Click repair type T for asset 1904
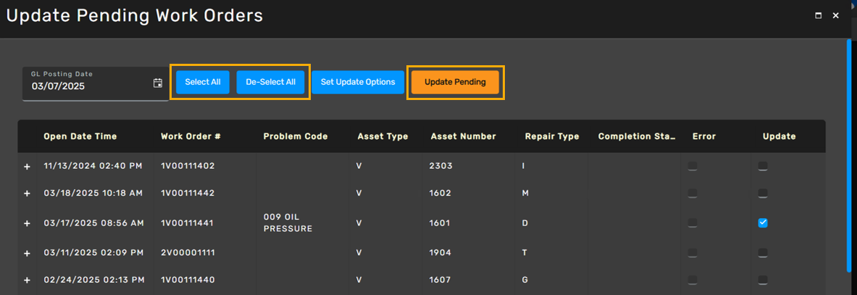 524,252
